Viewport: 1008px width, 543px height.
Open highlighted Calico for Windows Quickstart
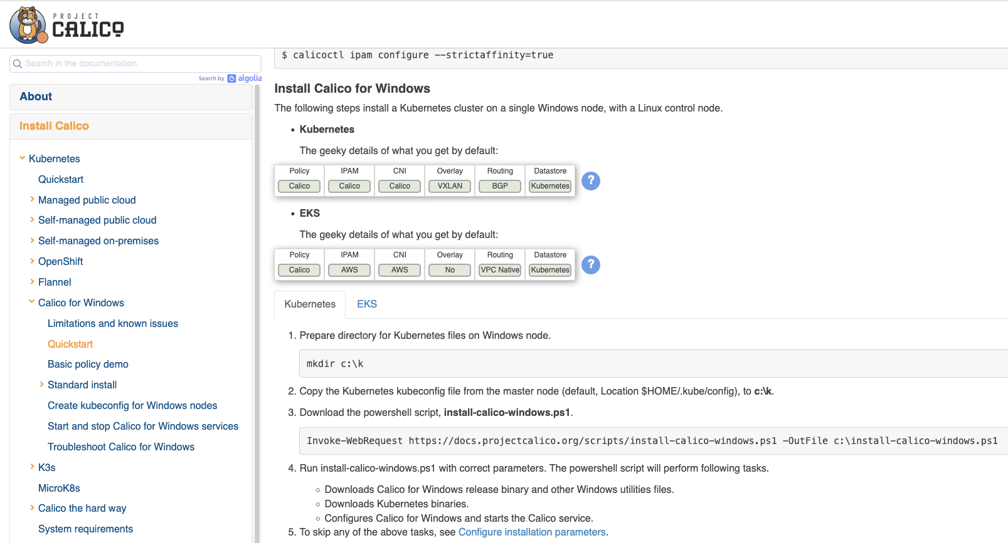pyautogui.click(x=70, y=344)
